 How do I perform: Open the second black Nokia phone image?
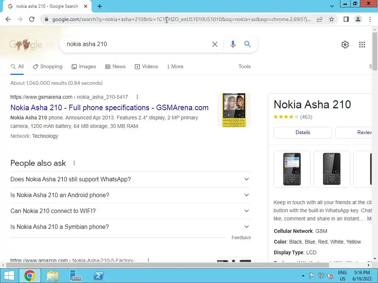coord(332,169)
